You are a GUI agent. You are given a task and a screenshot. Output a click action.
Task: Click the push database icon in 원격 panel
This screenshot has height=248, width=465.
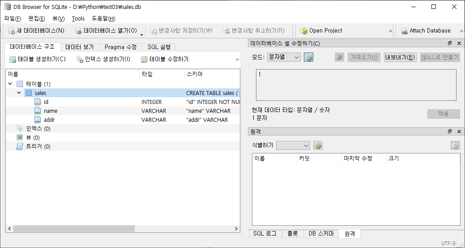pyautogui.click(x=455, y=145)
